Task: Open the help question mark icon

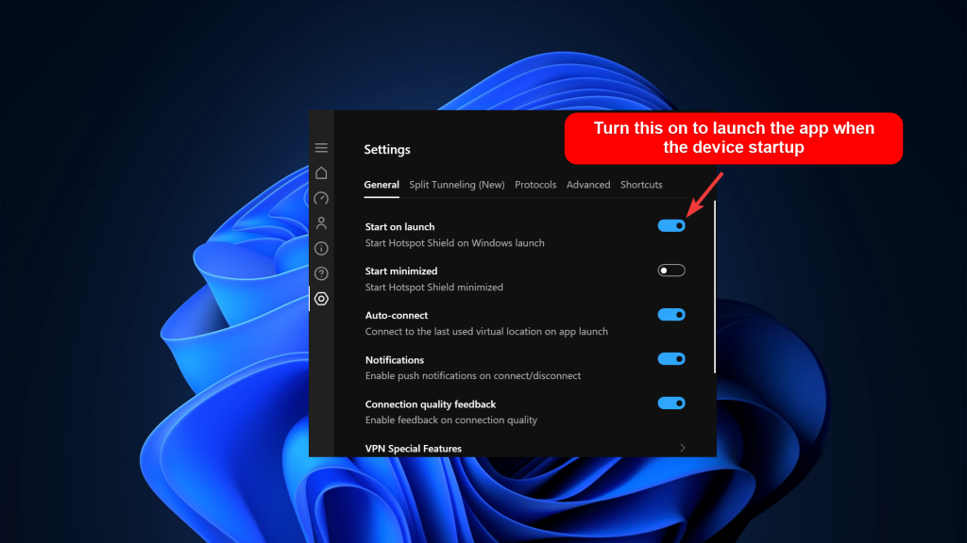Action: coord(321,273)
